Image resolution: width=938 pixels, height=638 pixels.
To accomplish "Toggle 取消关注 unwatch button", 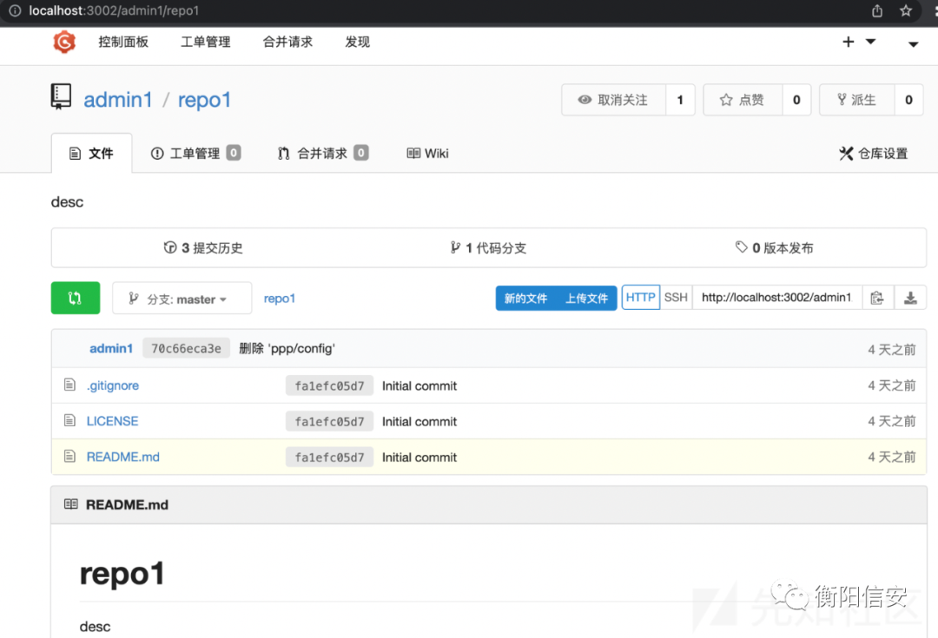I will (614, 100).
